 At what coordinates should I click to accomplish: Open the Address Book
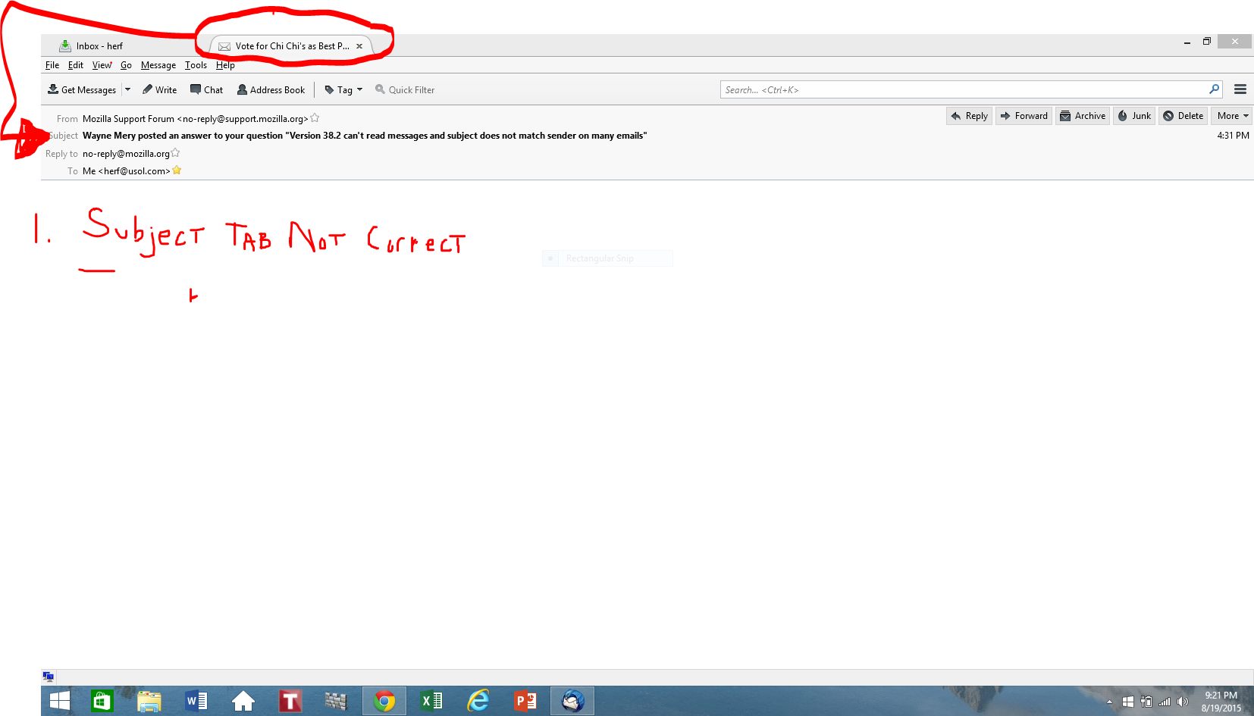pos(271,89)
